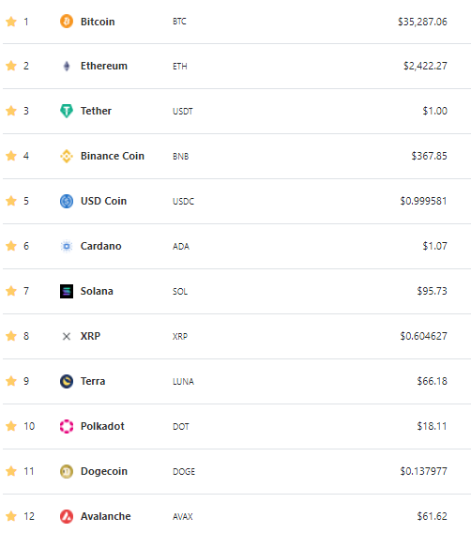Unstar Cardano from the watchlist
This screenshot has width=471, height=533.
[11, 246]
